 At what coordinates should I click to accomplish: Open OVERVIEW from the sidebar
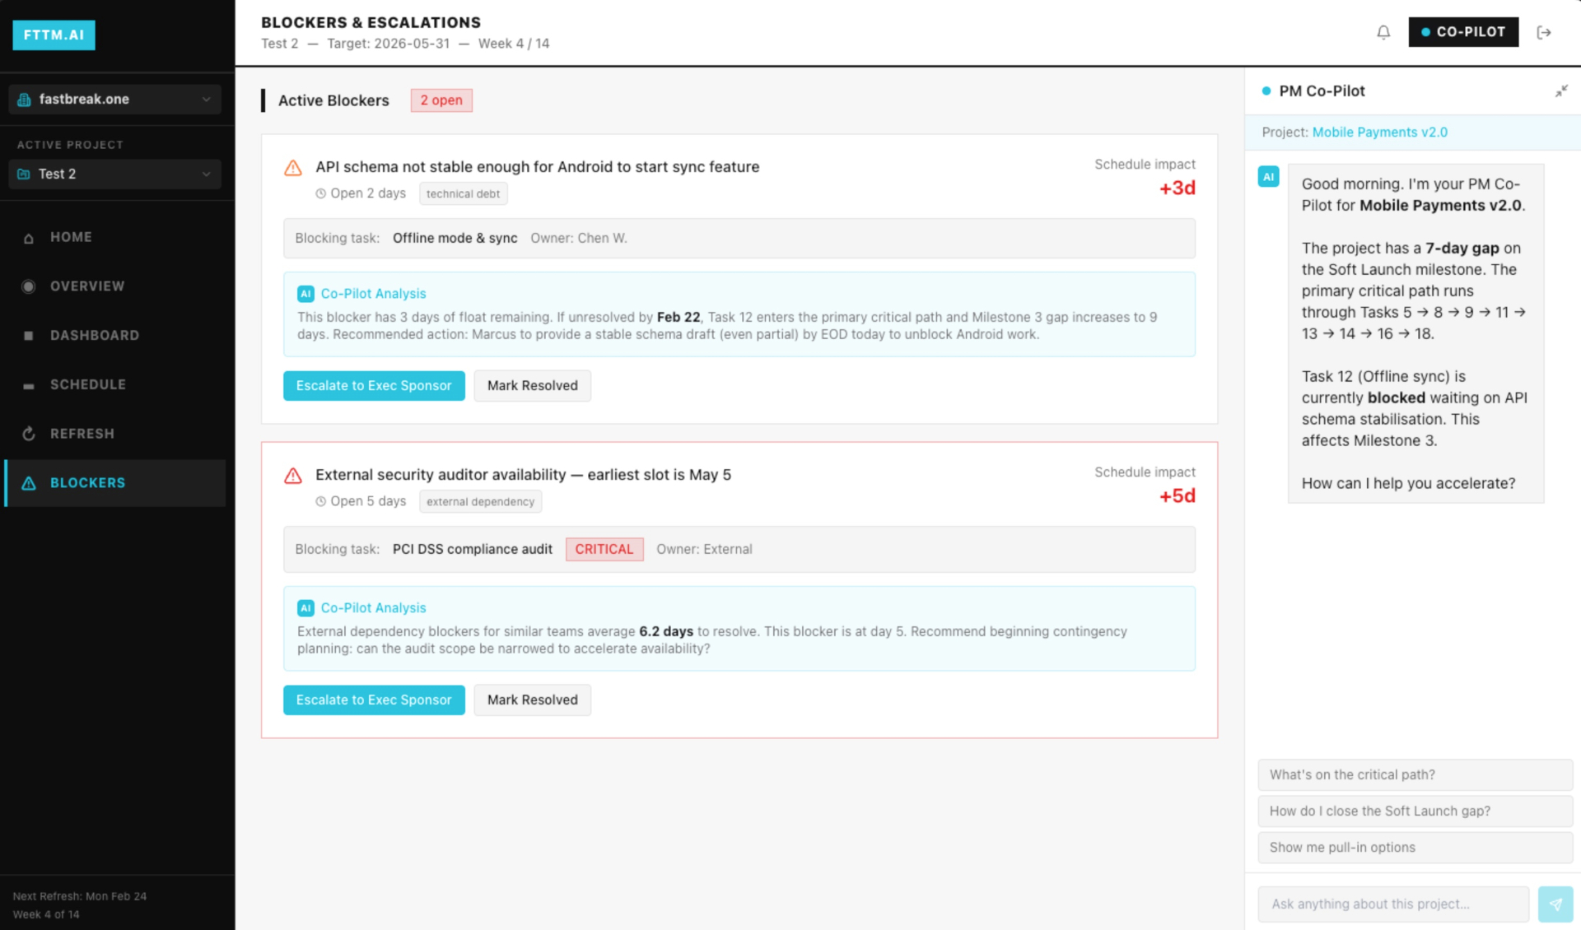(115, 286)
